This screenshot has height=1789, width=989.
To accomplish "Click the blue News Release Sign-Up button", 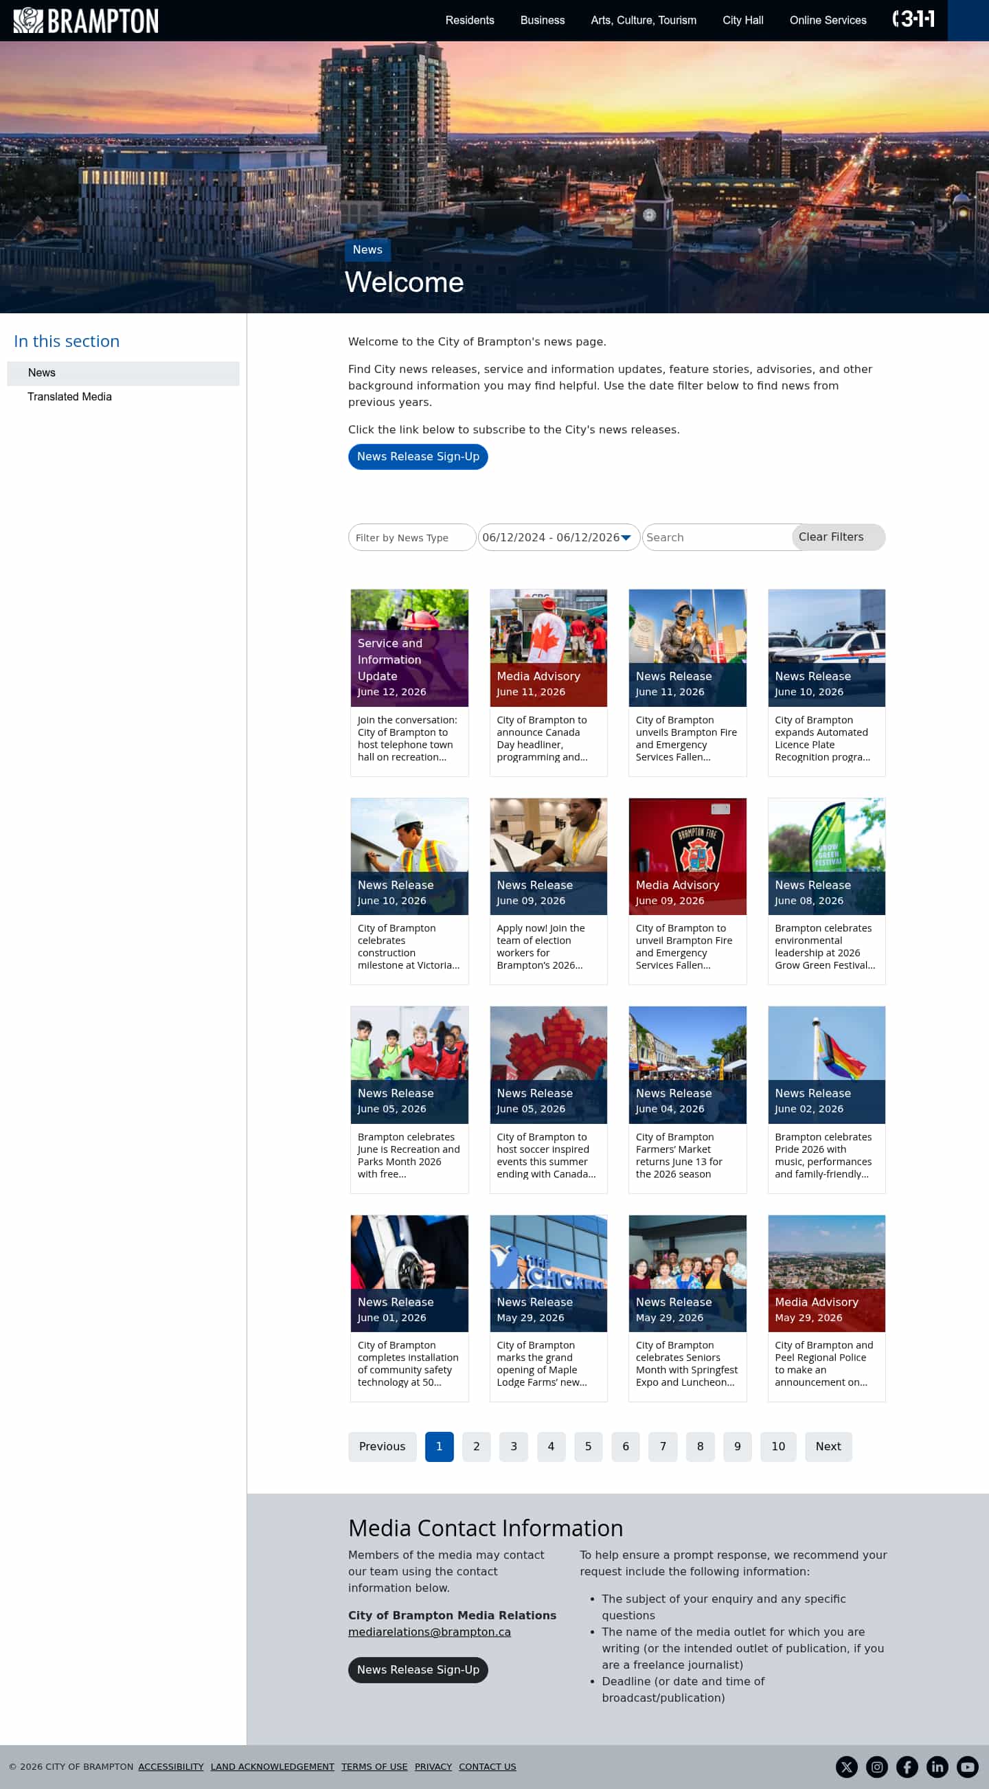I will click(x=418, y=457).
